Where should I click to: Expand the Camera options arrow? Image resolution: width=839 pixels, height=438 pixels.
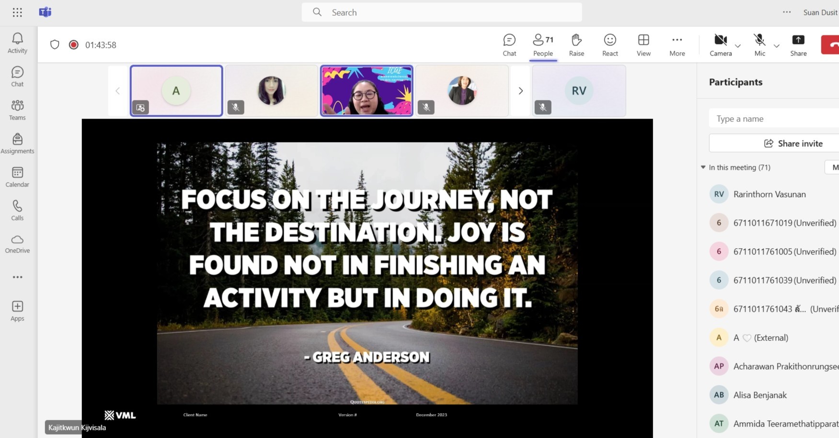coord(738,46)
